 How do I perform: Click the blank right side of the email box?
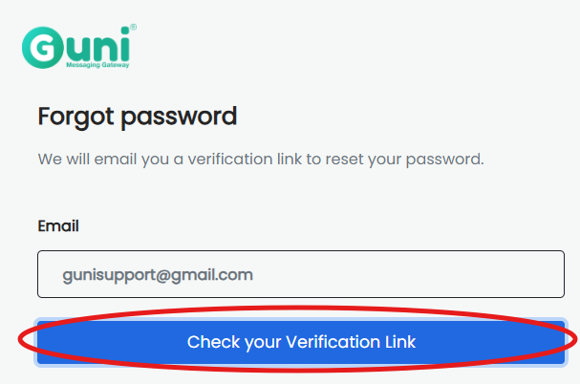pyautogui.click(x=407, y=274)
